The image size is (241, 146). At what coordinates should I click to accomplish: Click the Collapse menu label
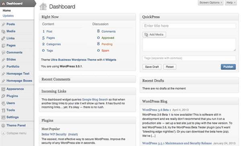coord(16,133)
